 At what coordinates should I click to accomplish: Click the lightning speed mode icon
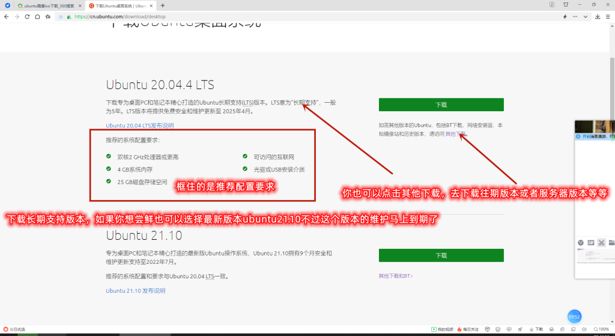(565, 17)
